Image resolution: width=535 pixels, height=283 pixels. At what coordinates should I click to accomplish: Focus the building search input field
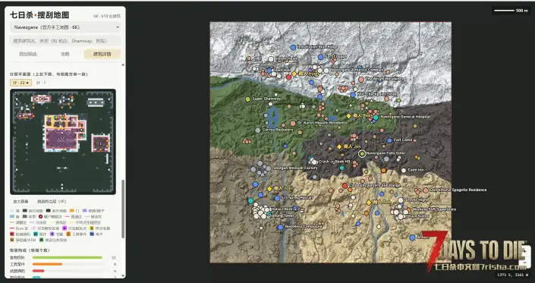point(65,41)
